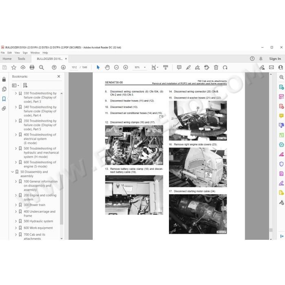
Task: Rotate the page with rotate icon
Action: [x=225, y=68]
